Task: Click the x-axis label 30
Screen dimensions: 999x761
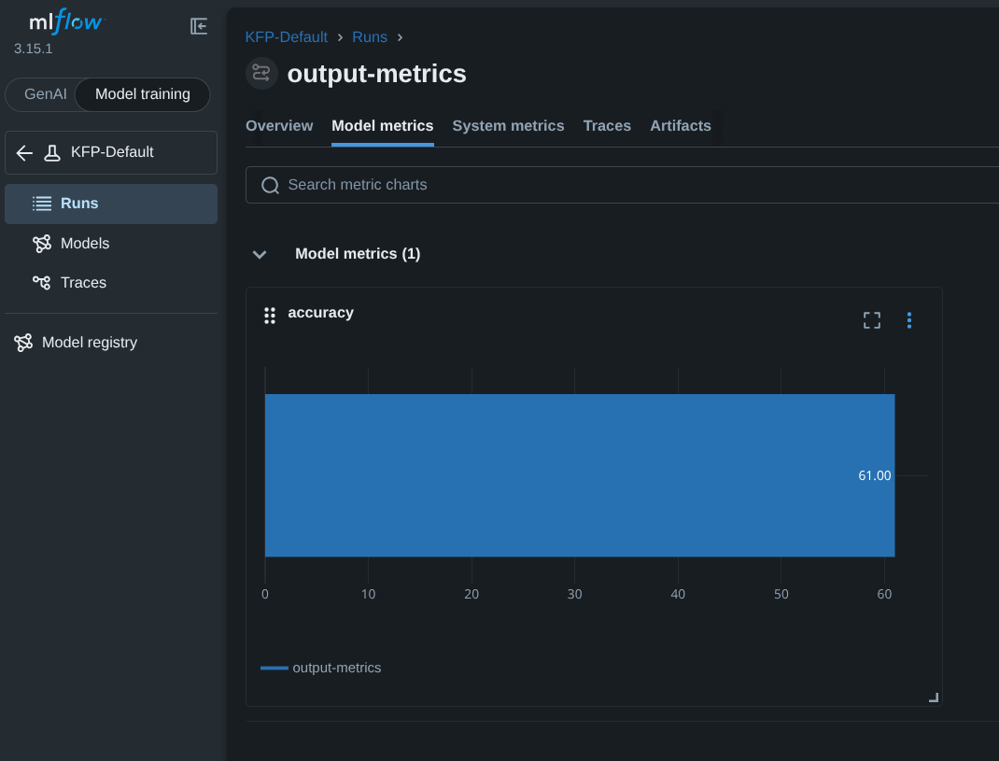Action: tap(575, 594)
